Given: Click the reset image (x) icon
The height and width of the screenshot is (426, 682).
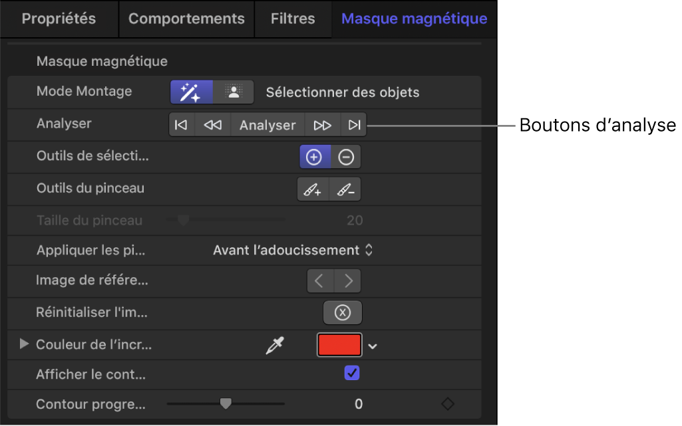Looking at the screenshot, I should click(342, 312).
